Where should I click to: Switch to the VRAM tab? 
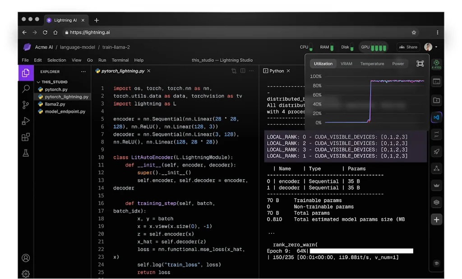pos(346,64)
